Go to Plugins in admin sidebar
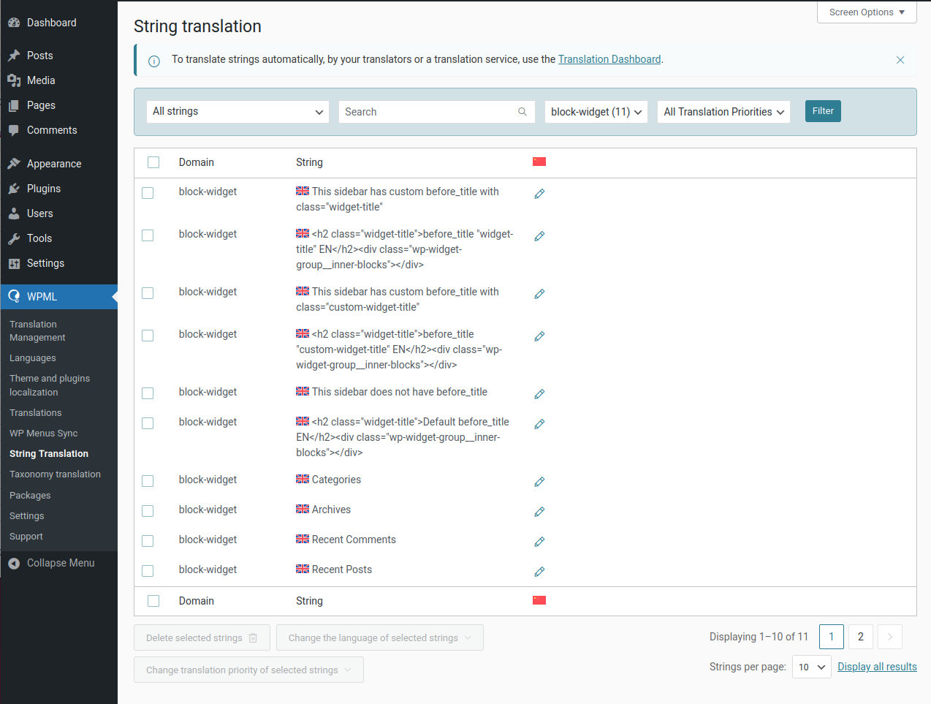 44,189
